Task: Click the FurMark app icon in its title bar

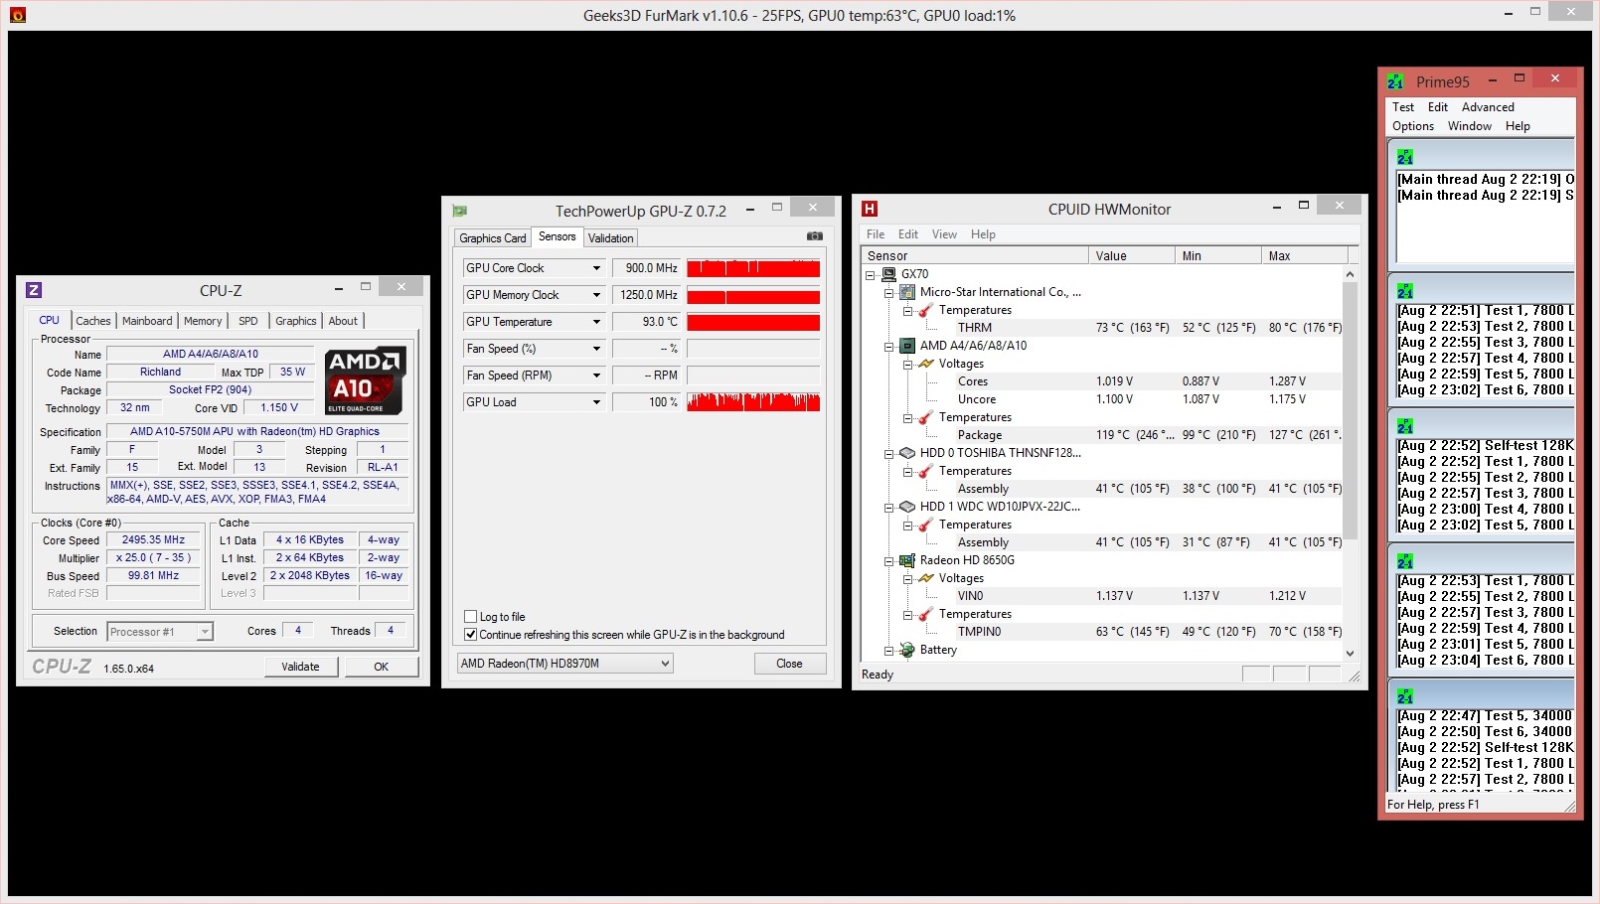Action: [17, 15]
